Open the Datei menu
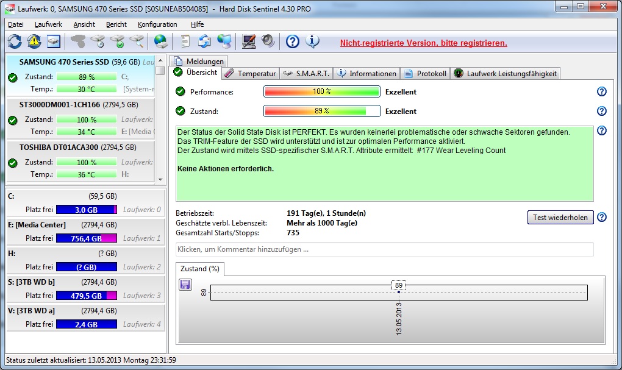The image size is (622, 370). [15, 24]
